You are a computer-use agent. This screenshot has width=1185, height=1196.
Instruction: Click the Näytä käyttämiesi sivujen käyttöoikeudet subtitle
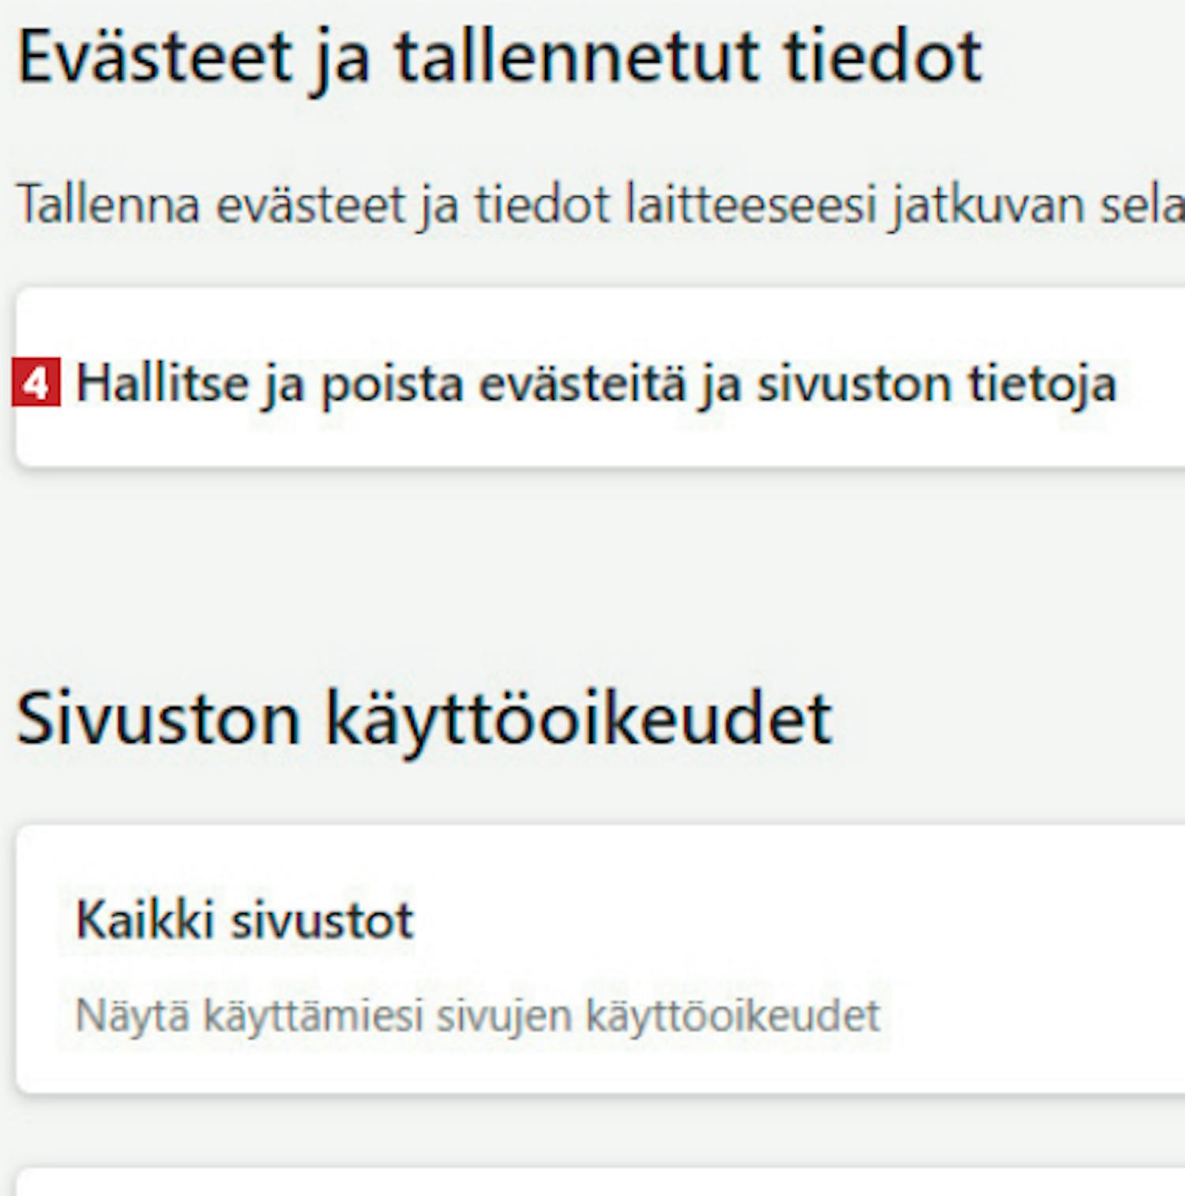(477, 1014)
